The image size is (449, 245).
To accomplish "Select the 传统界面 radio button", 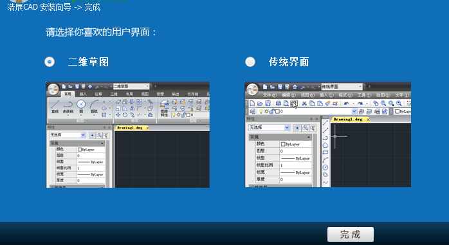I will coord(250,62).
